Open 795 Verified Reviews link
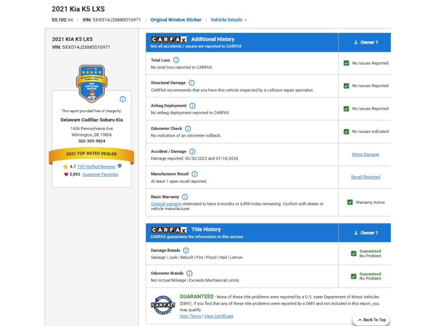Viewport: 435px width, 326px height. [96, 166]
